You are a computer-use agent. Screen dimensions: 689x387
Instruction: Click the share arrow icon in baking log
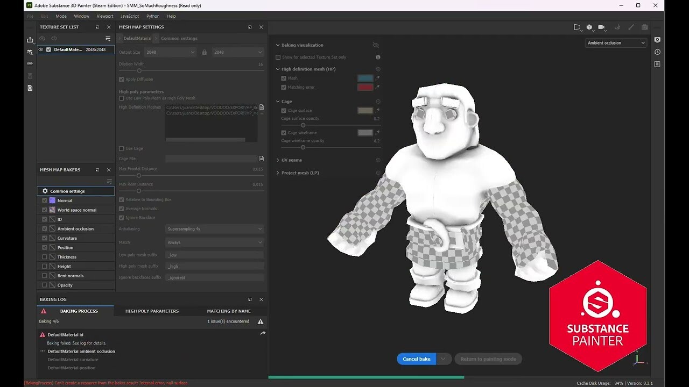click(x=263, y=333)
